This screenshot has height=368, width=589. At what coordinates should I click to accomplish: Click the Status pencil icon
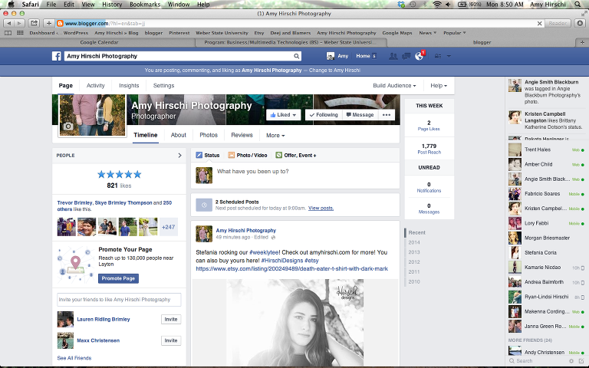[x=199, y=155]
